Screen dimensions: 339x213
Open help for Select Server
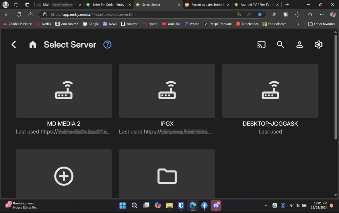107,44
